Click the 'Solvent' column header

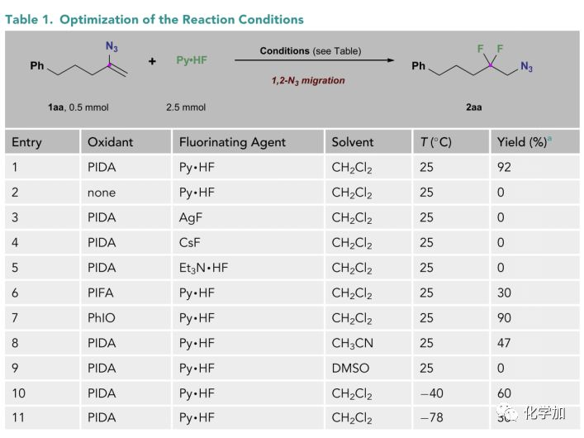click(x=353, y=142)
